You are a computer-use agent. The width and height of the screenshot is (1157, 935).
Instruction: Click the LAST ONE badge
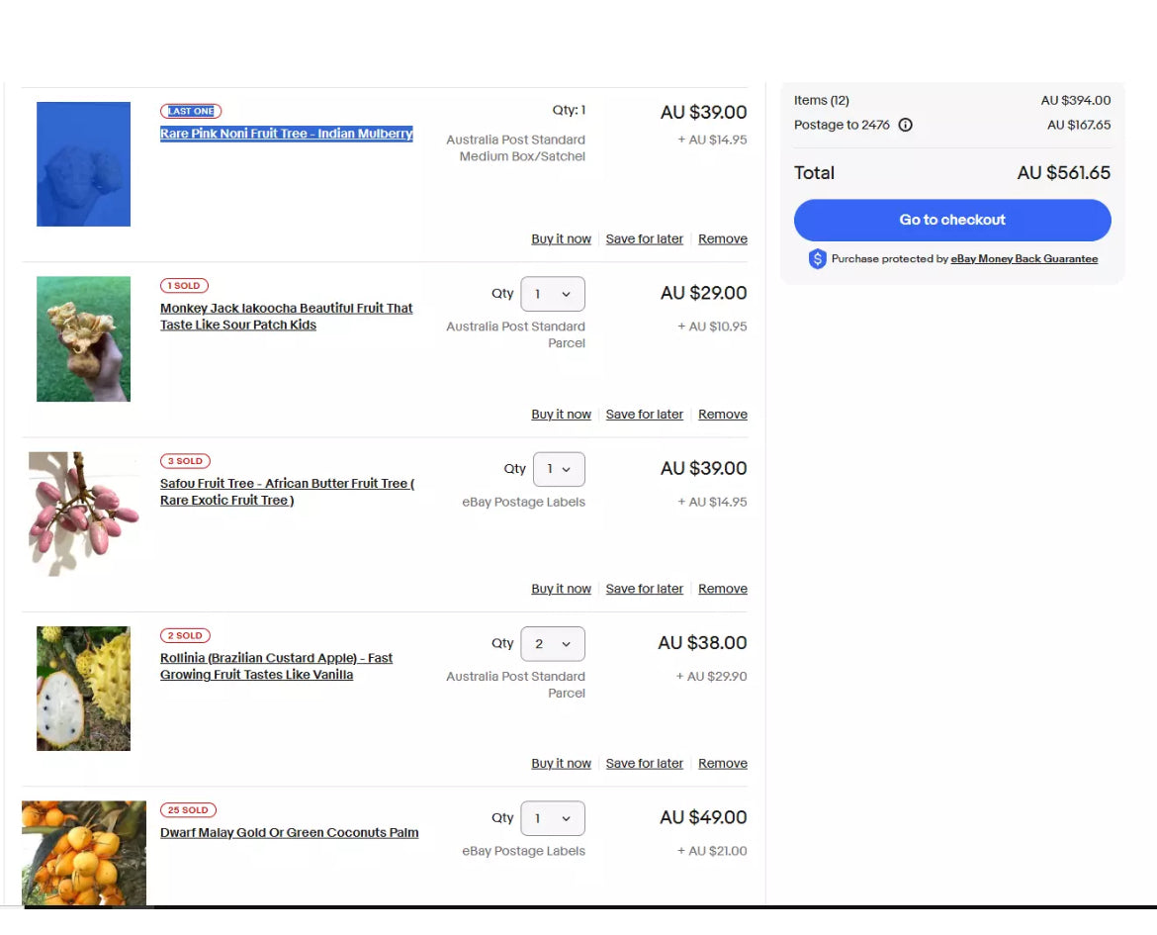[x=191, y=112]
